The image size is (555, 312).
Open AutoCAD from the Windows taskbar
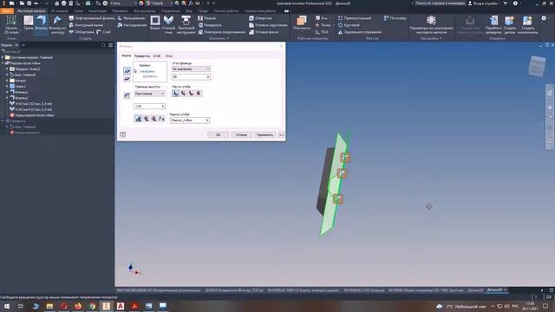click(x=121, y=306)
